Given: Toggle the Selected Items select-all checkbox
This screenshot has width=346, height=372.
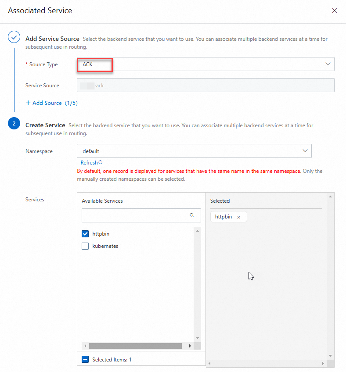Looking at the screenshot, I should (x=85, y=360).
